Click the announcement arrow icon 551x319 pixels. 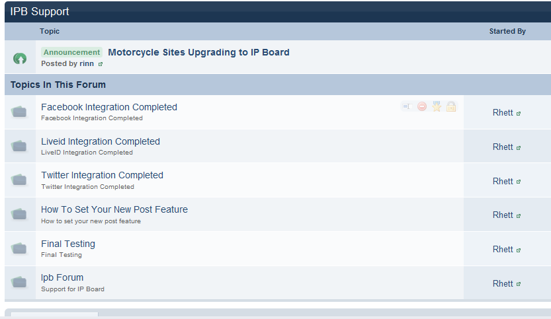[20, 59]
